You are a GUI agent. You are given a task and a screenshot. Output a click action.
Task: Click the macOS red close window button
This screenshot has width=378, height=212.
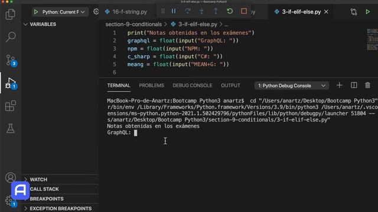click(2, 1)
